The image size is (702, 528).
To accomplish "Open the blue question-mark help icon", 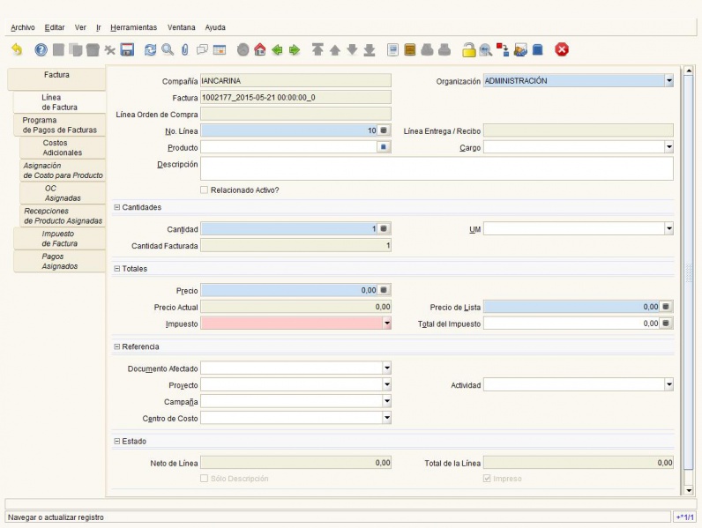I will [41, 49].
